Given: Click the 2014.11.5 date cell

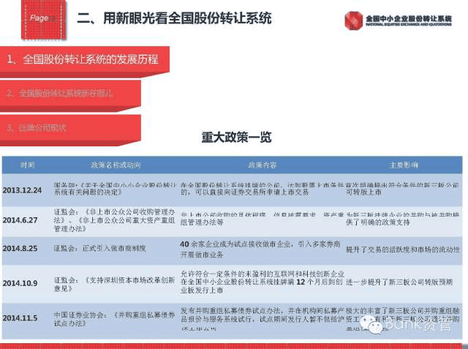Looking at the screenshot, I should (20, 318).
